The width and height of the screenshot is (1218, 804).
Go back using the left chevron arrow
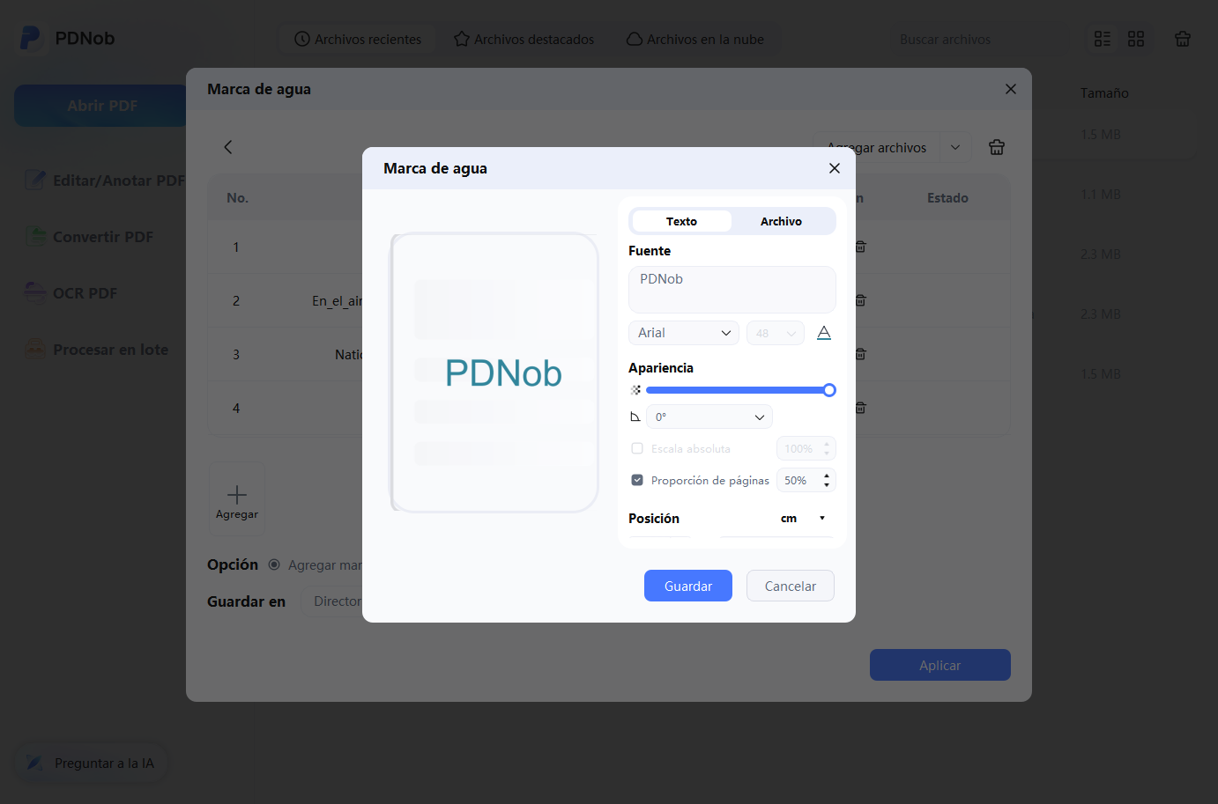coord(228,147)
